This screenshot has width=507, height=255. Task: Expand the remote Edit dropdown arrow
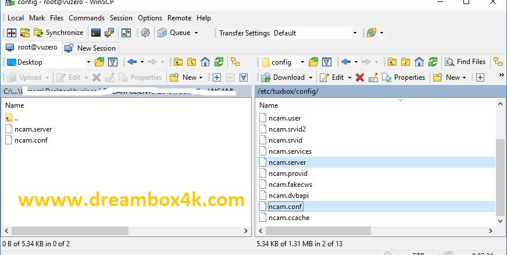click(349, 77)
